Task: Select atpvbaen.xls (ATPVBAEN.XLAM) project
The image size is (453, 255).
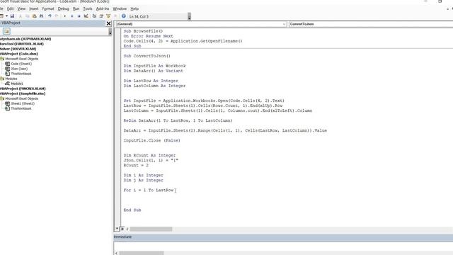Action: click(25, 39)
